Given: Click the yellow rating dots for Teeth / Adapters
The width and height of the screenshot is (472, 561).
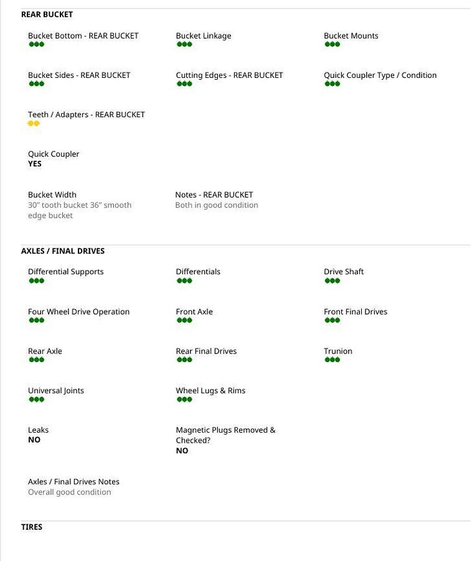Looking at the screenshot, I should coord(34,123).
